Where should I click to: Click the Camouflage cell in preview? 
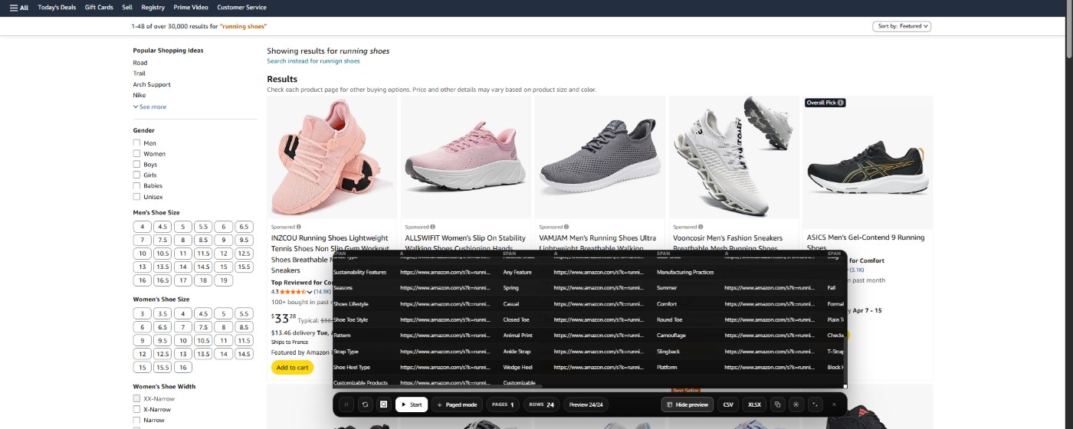pos(671,336)
